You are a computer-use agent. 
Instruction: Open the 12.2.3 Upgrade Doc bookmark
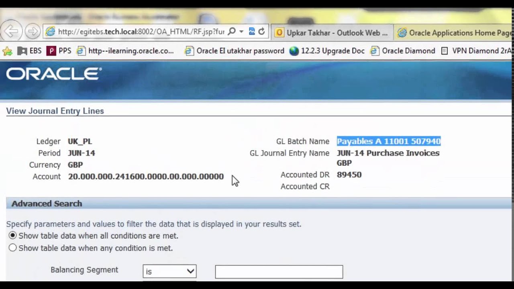327,51
